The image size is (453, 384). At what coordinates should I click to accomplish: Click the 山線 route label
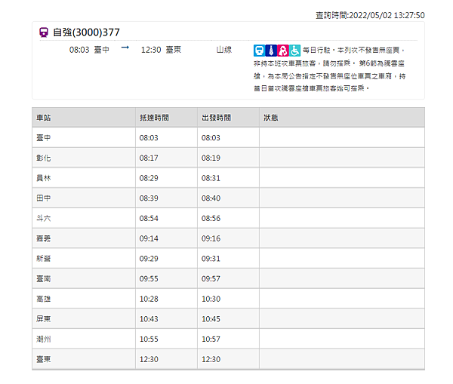click(224, 50)
